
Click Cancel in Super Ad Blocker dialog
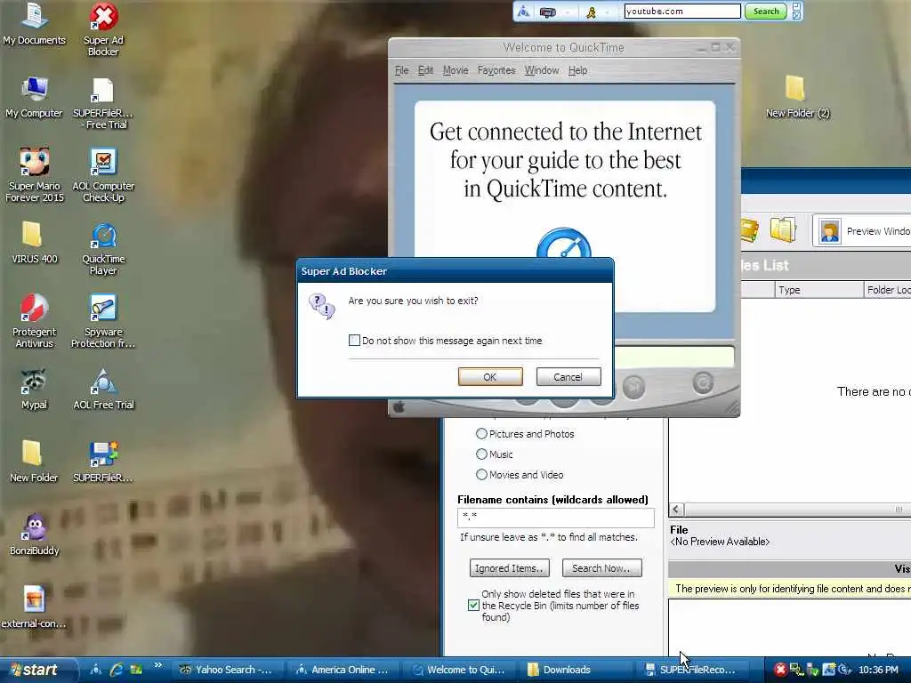click(568, 377)
